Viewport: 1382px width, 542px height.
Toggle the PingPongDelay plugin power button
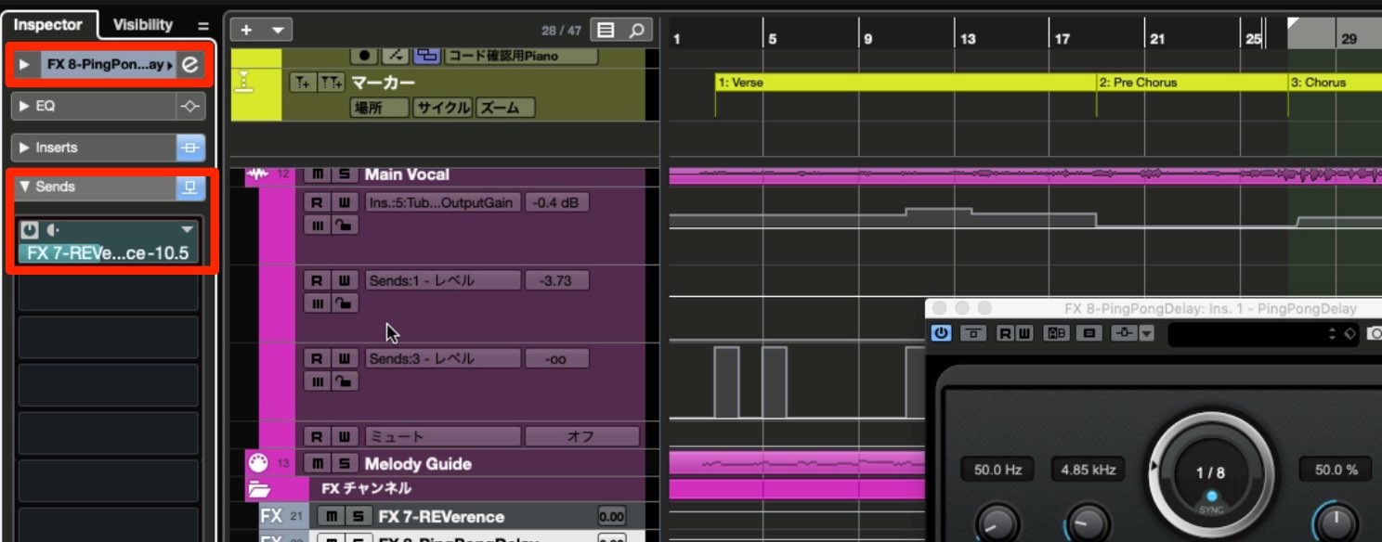pyautogui.click(x=942, y=332)
